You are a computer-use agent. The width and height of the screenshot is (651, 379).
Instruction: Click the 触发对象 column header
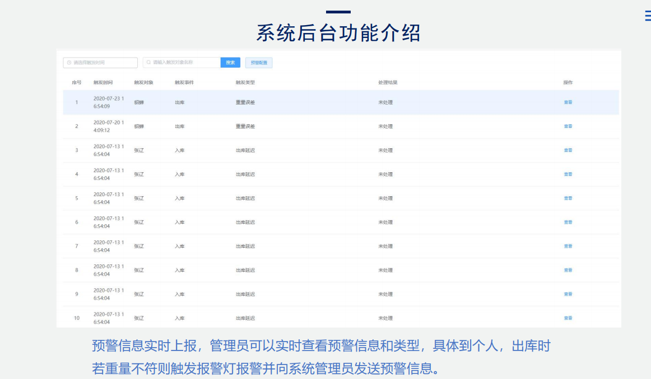(x=143, y=82)
